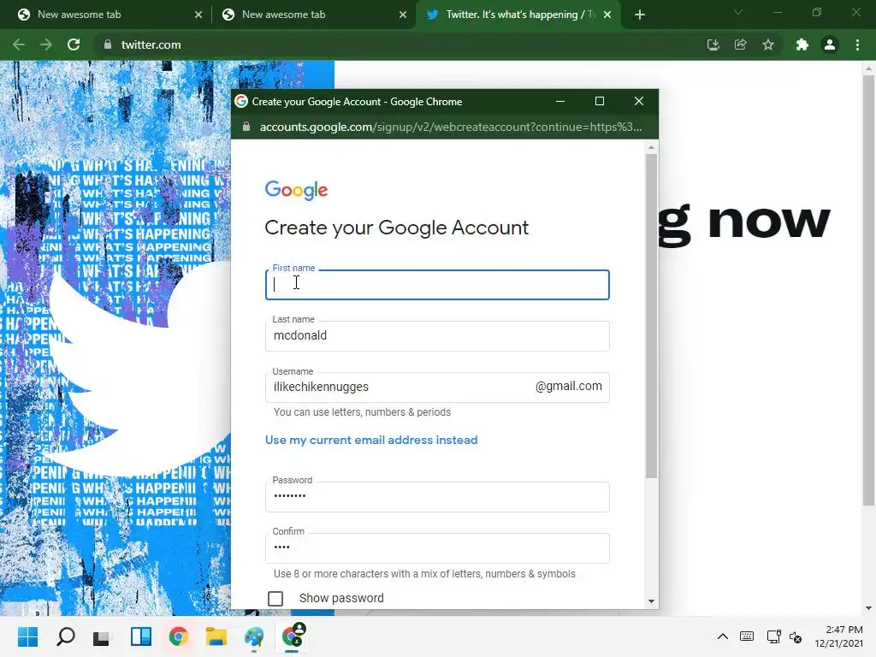
Task: Enable the Show password checkbox
Action: (275, 598)
